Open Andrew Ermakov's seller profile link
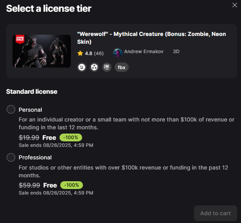 [144, 52]
